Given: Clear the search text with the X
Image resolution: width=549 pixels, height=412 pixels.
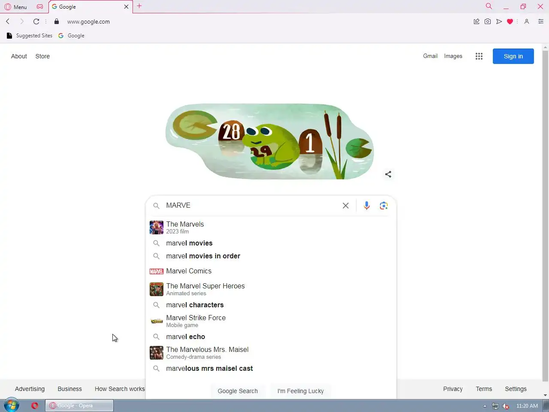Looking at the screenshot, I should coord(346,206).
